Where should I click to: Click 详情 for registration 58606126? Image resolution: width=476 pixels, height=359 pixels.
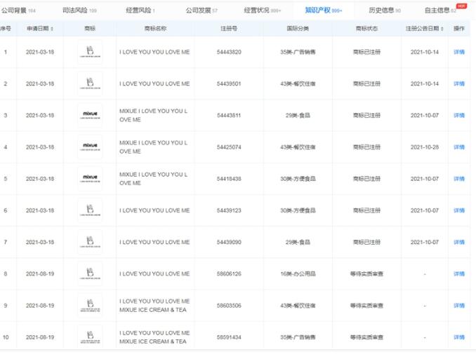[459, 274]
